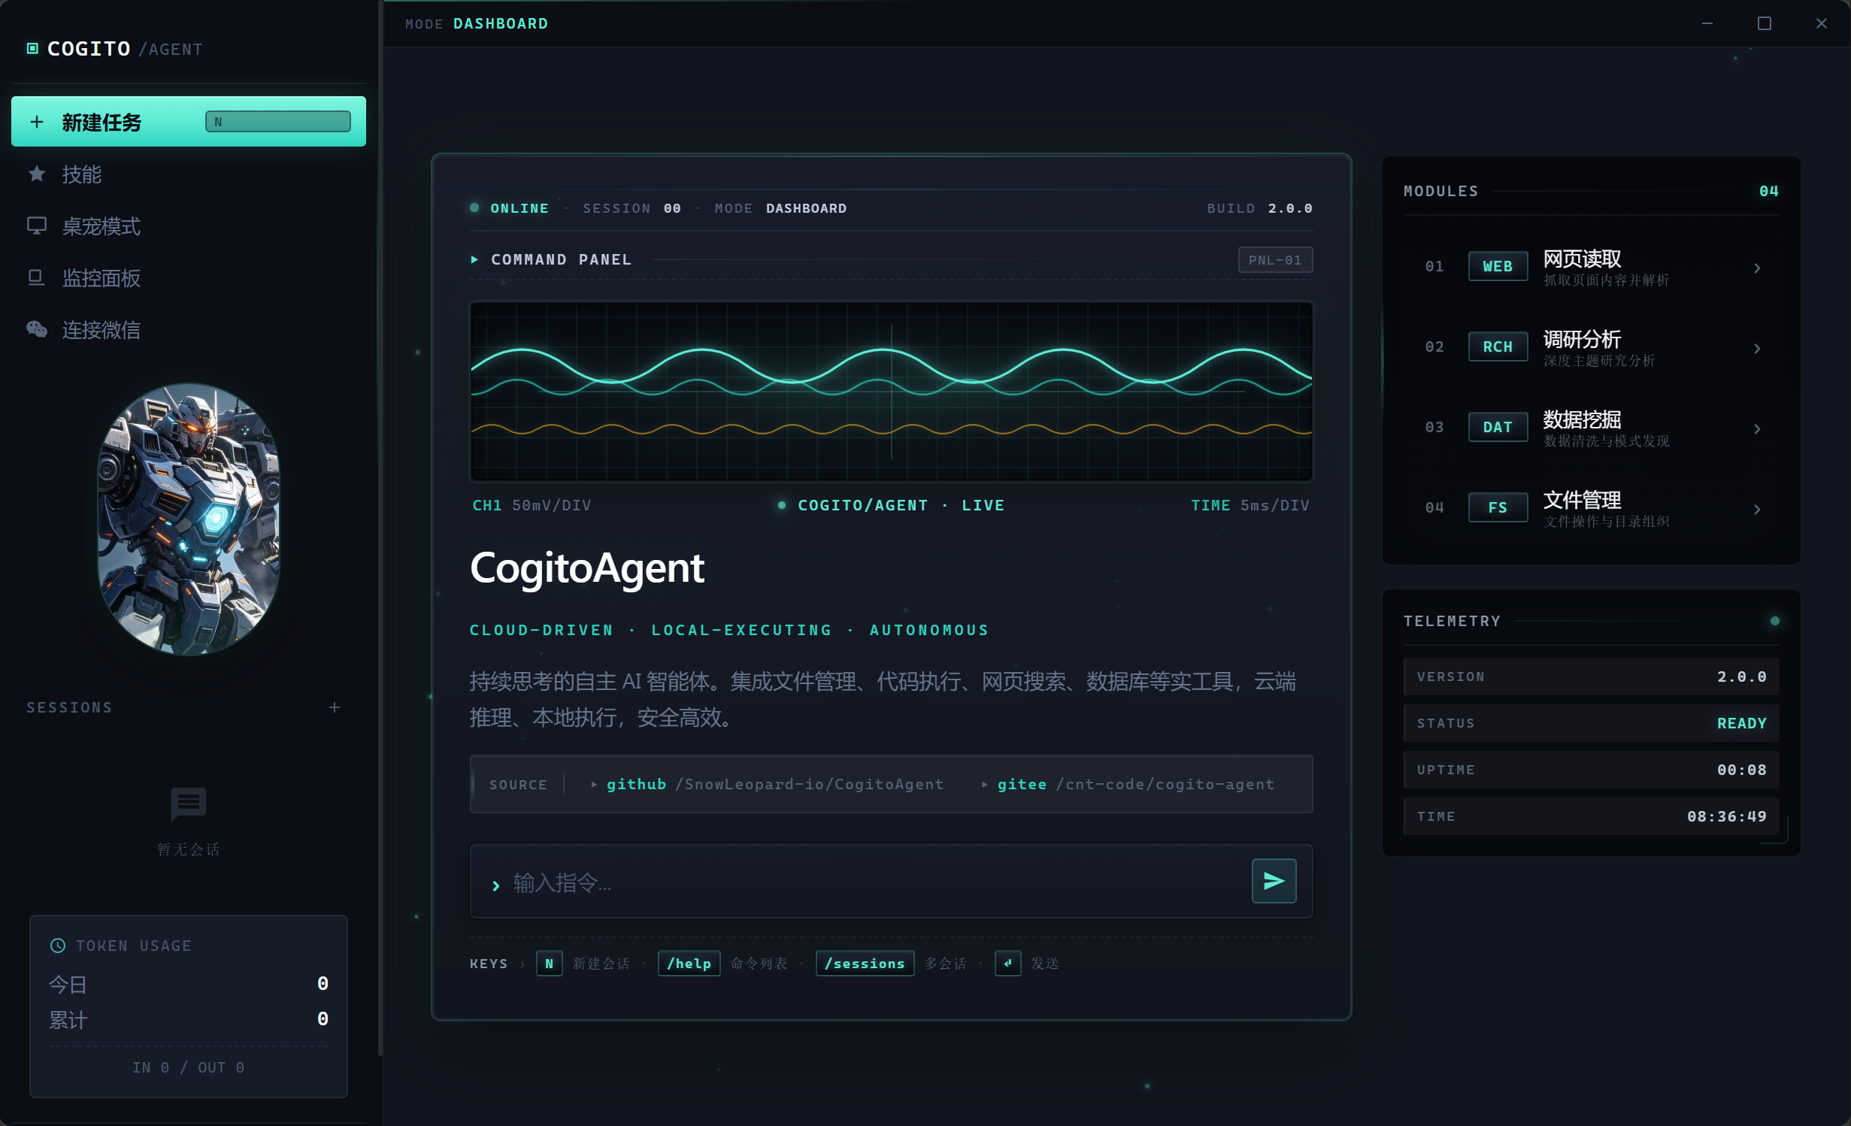Minimize the CogitoAgent window
Screen dimensions: 1851x1126
tap(1707, 23)
